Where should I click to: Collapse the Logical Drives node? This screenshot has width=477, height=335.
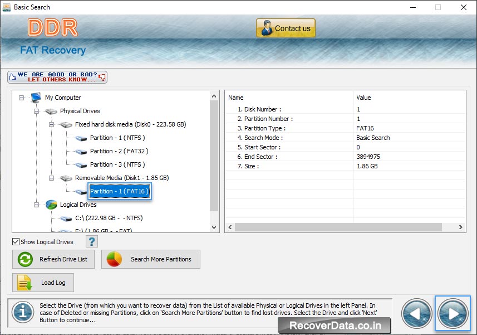(36, 205)
